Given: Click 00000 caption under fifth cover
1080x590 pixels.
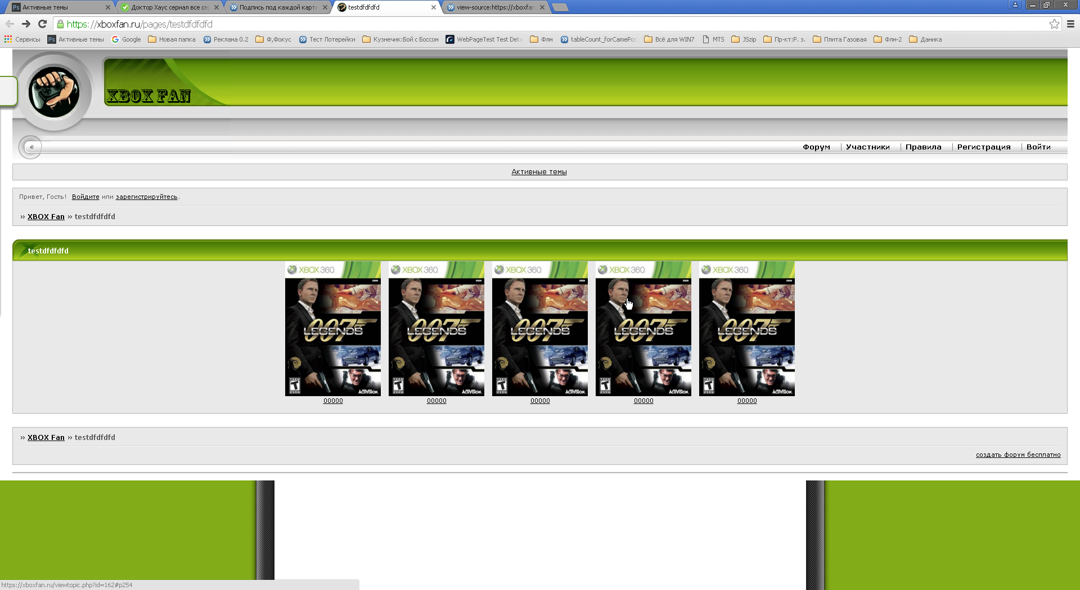Looking at the screenshot, I should [747, 401].
